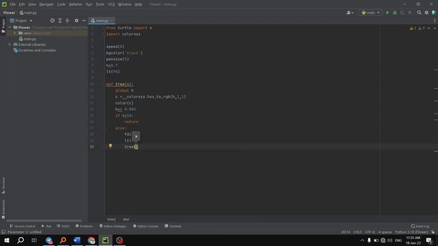Open Search Everywhere magnifier icon
Viewport: 438px width, 246px height.
point(419,12)
